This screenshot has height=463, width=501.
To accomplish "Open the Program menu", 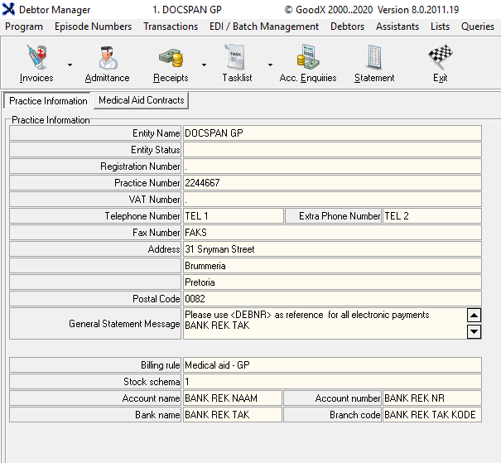I will [x=24, y=27].
